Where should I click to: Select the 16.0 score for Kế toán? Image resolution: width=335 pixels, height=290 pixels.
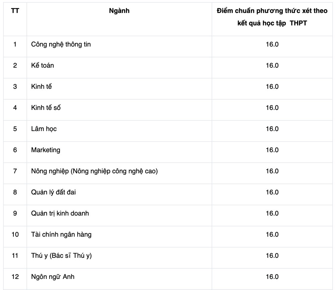[x=272, y=65]
